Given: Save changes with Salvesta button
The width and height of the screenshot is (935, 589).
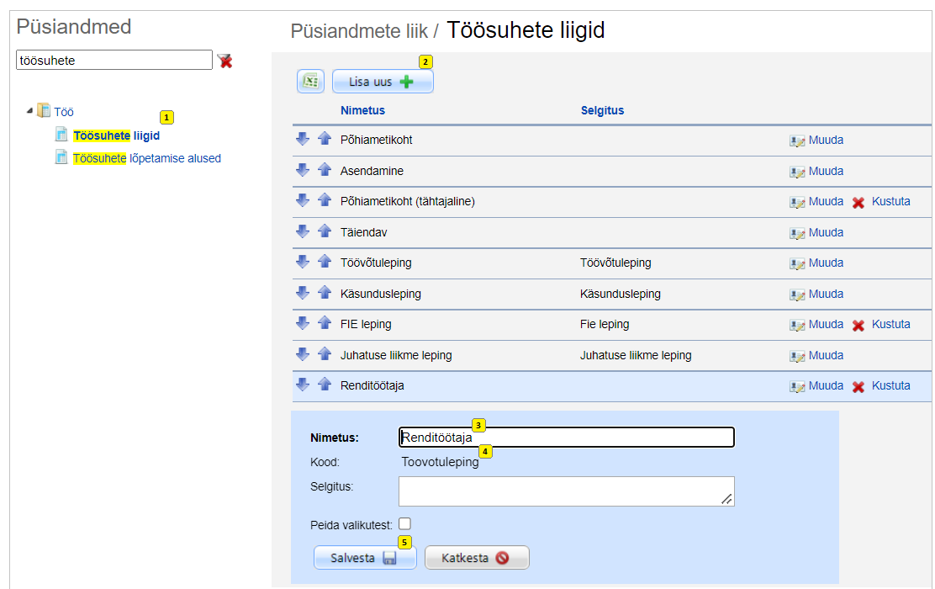Looking at the screenshot, I should tap(364, 558).
